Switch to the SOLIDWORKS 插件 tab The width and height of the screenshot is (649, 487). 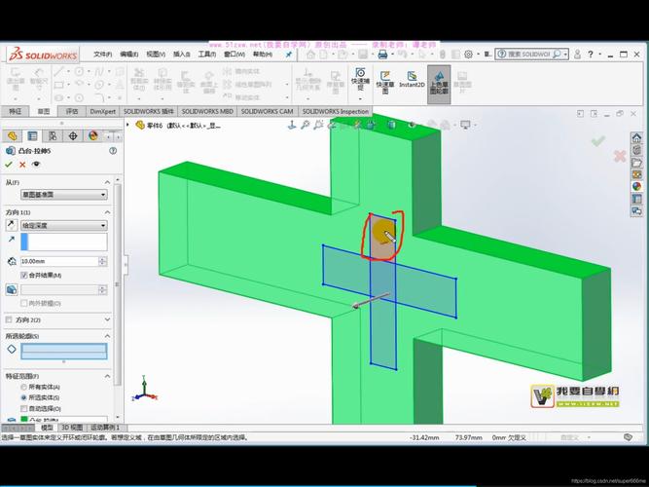149,111
